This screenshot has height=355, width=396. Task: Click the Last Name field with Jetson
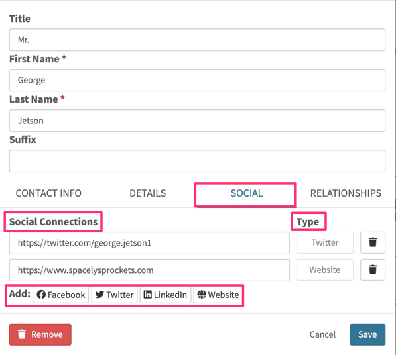point(197,121)
